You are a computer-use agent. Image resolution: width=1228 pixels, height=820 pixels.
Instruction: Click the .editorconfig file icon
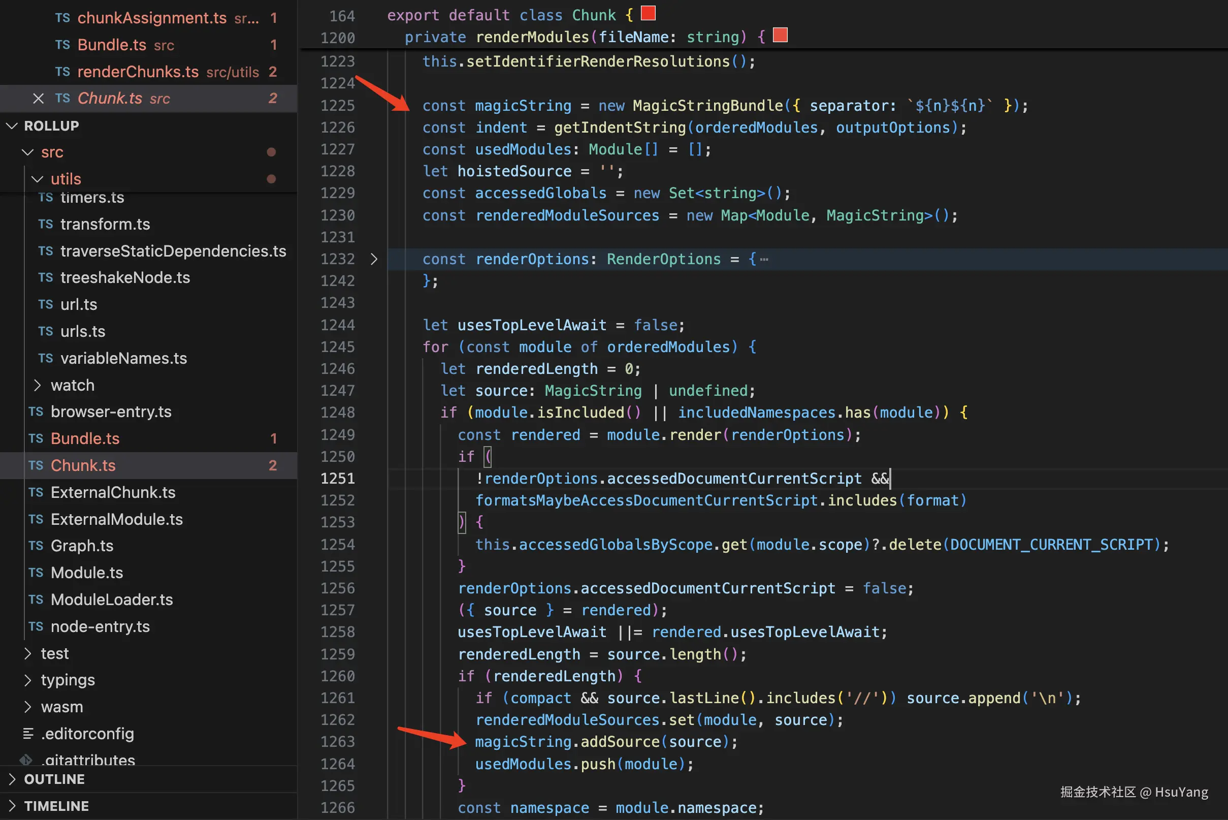(x=28, y=734)
